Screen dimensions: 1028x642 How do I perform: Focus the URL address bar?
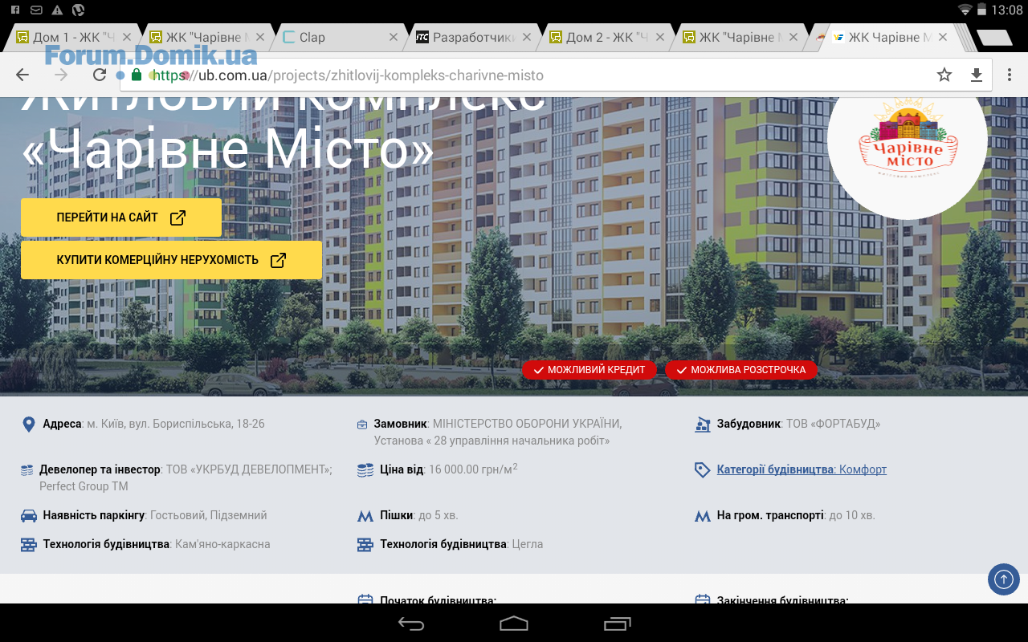tap(522, 75)
